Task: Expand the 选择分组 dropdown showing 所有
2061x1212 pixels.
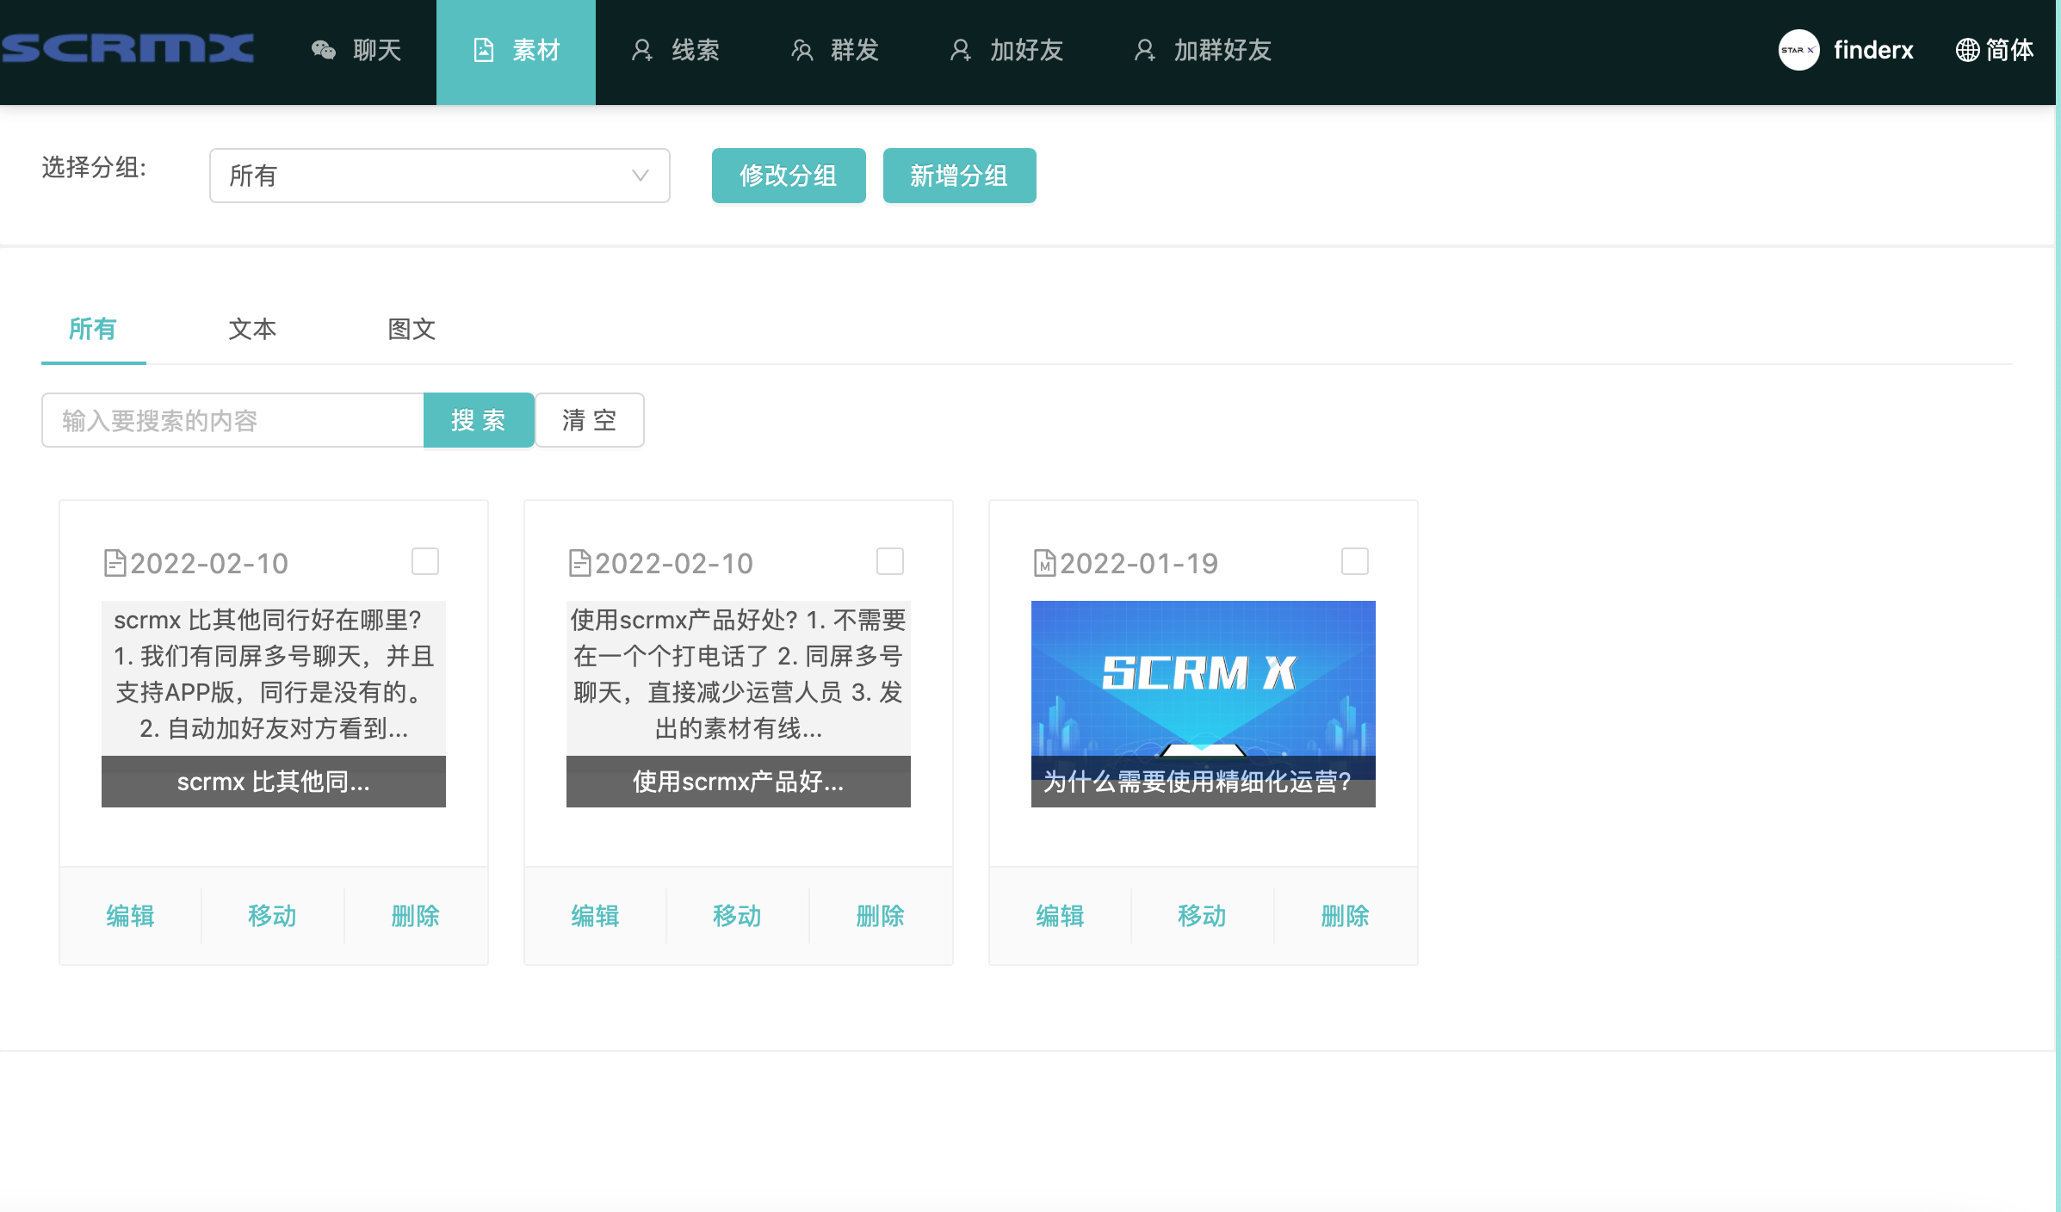Action: point(439,176)
